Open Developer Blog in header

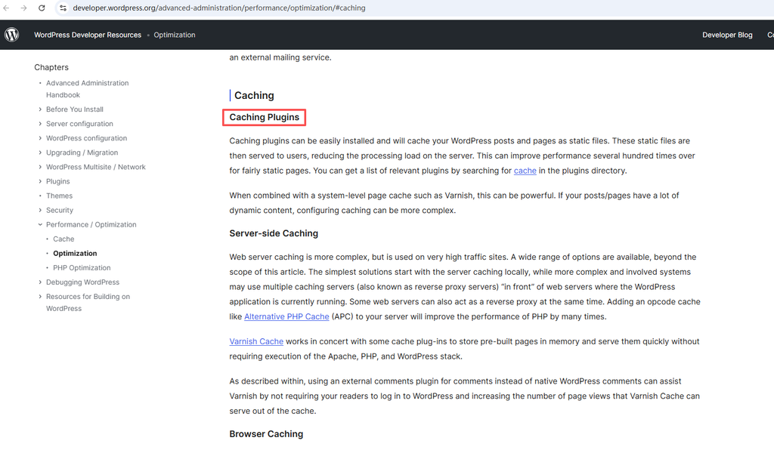(727, 35)
